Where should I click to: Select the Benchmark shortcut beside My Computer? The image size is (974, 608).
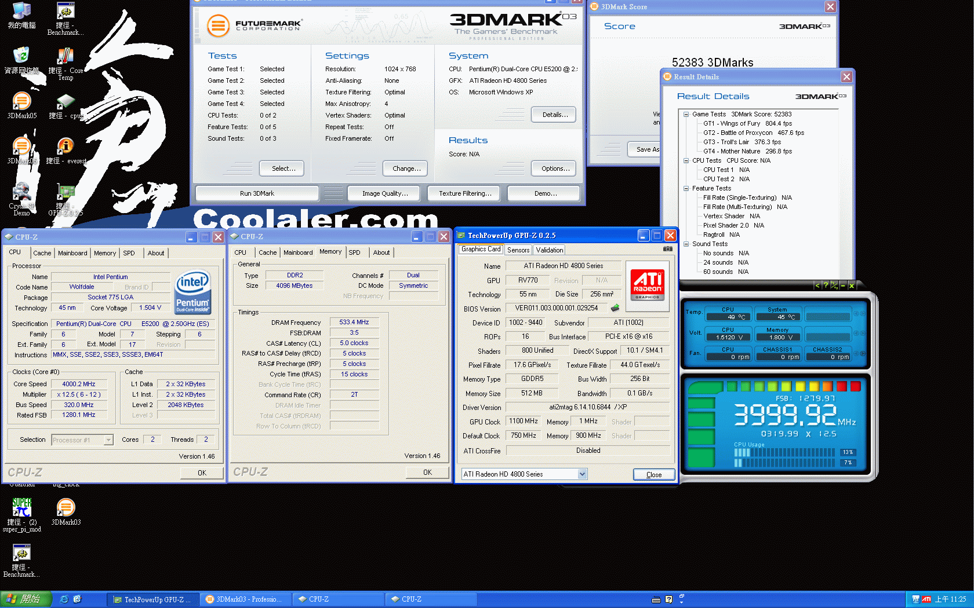click(66, 19)
